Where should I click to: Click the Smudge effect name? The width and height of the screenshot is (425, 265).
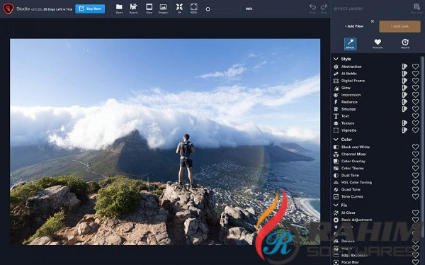point(348,109)
